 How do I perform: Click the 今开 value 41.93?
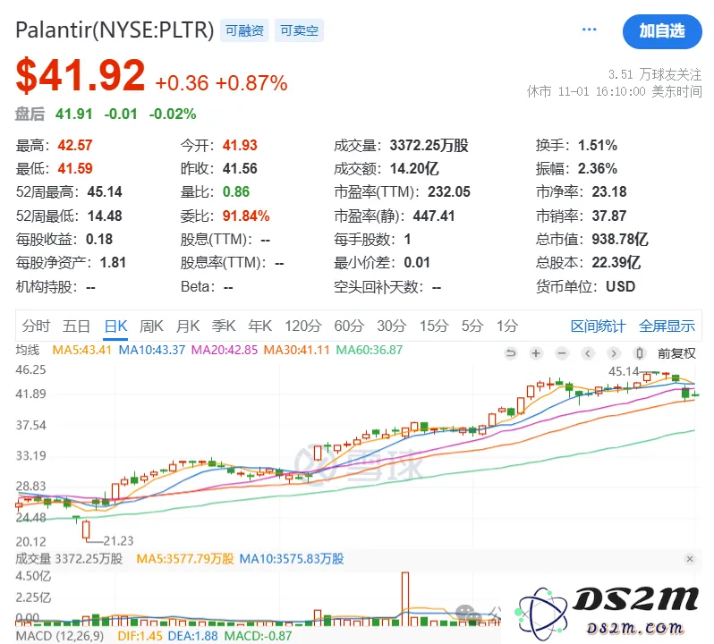point(240,145)
